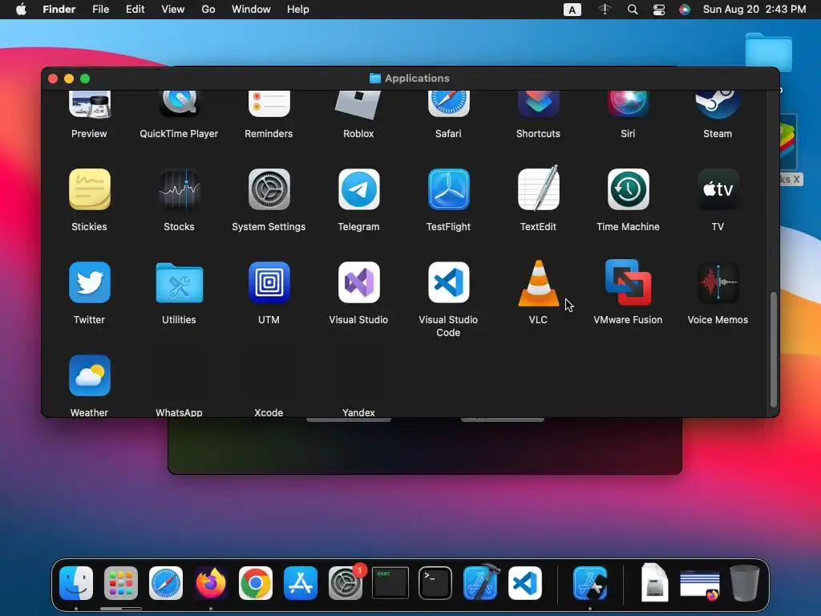Open the View menu
The width and height of the screenshot is (821, 616).
(173, 10)
